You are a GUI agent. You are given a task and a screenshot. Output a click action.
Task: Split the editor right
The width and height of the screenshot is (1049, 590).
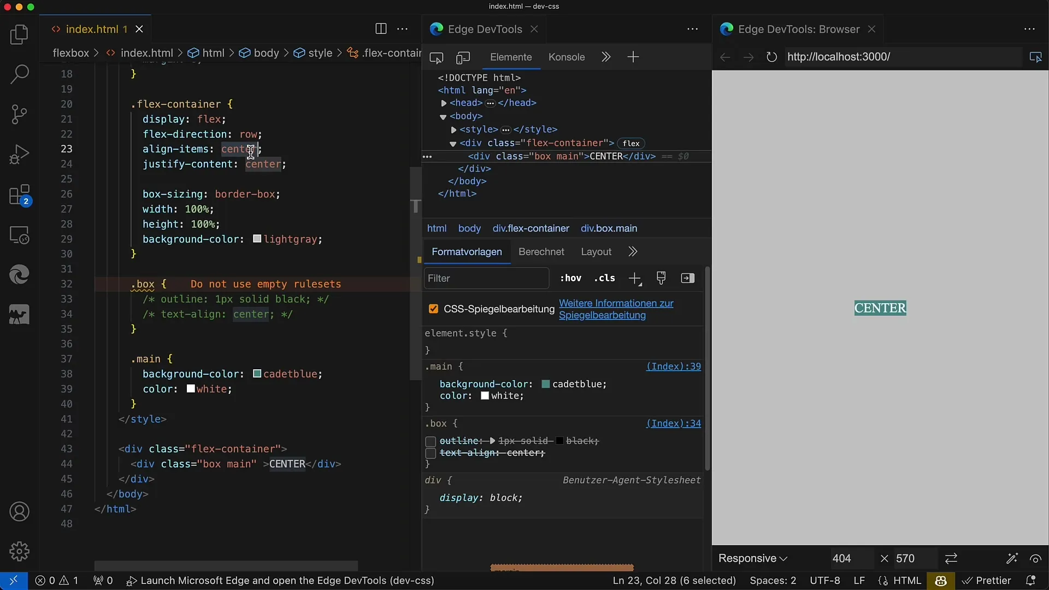[x=381, y=29]
